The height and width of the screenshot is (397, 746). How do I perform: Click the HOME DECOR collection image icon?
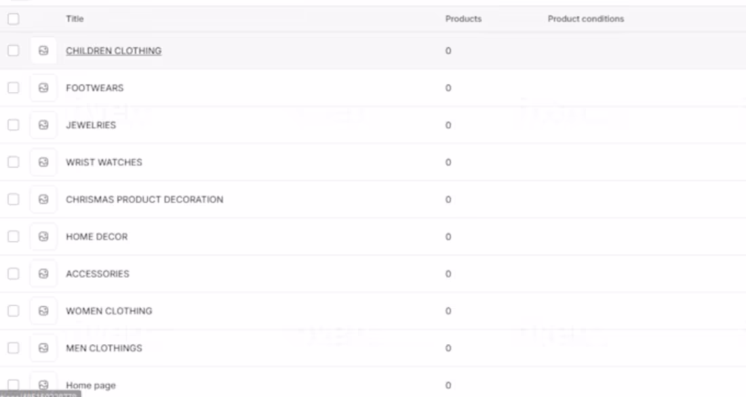tap(43, 236)
